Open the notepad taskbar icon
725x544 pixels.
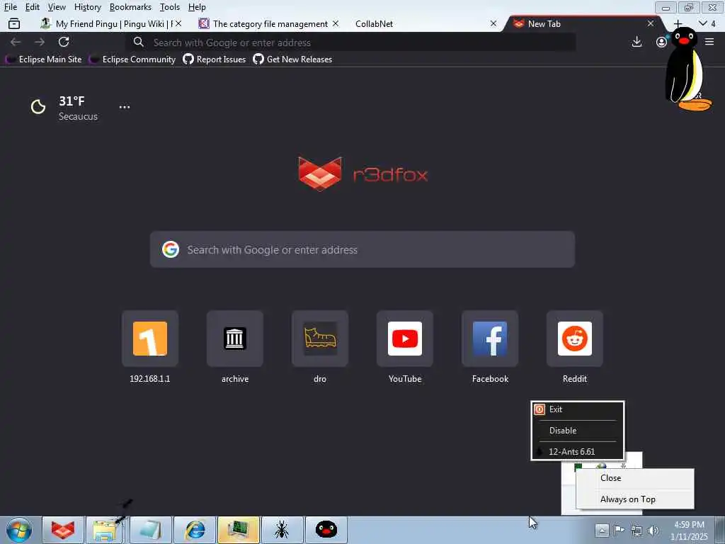[x=150, y=530]
